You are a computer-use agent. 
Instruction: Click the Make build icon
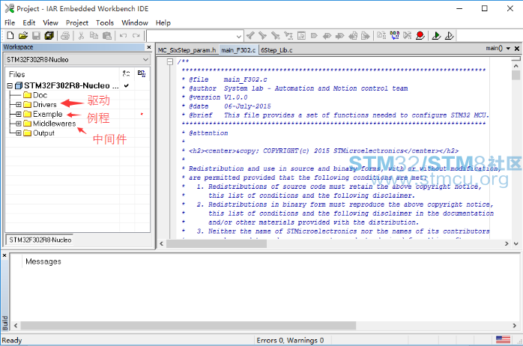click(x=395, y=36)
